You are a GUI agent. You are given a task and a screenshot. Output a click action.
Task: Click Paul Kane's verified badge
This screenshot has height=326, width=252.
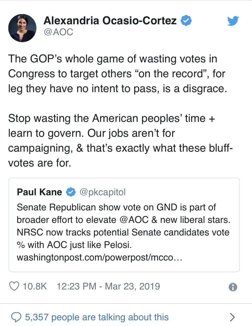(x=71, y=192)
